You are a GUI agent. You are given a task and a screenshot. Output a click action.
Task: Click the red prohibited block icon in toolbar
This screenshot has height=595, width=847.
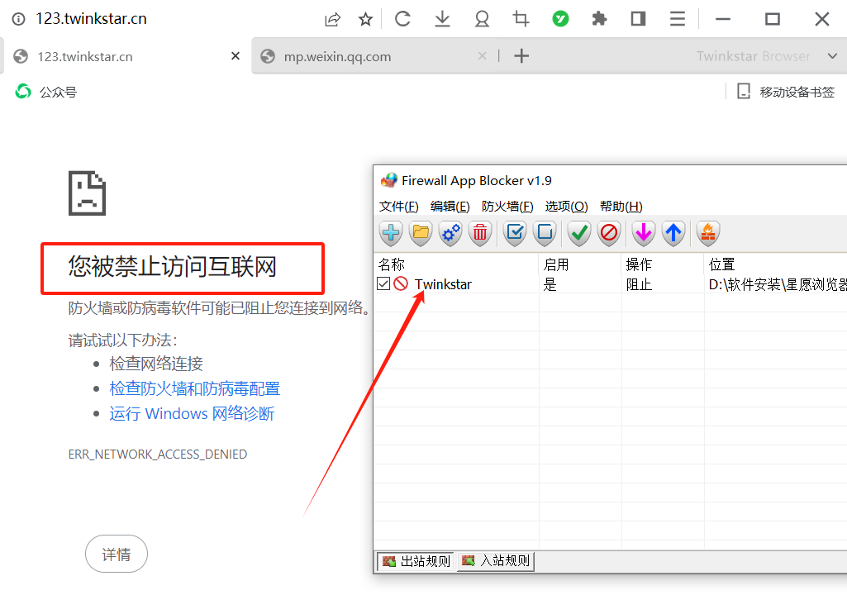click(609, 233)
